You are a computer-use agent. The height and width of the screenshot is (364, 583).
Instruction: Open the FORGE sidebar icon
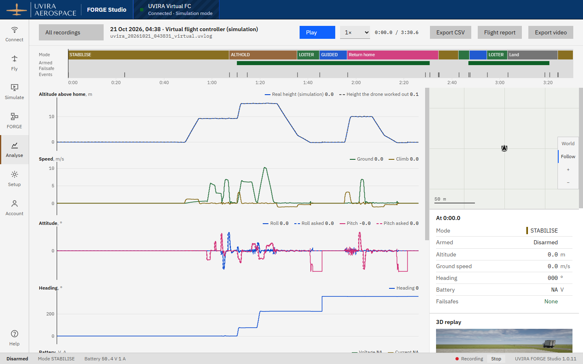coord(15,121)
